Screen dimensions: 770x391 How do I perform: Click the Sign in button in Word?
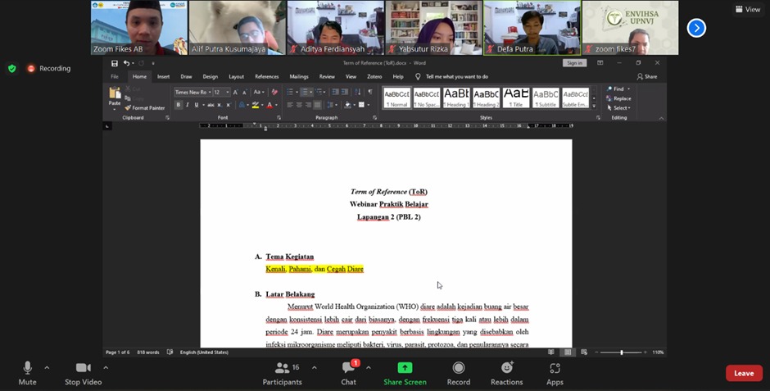tap(574, 63)
